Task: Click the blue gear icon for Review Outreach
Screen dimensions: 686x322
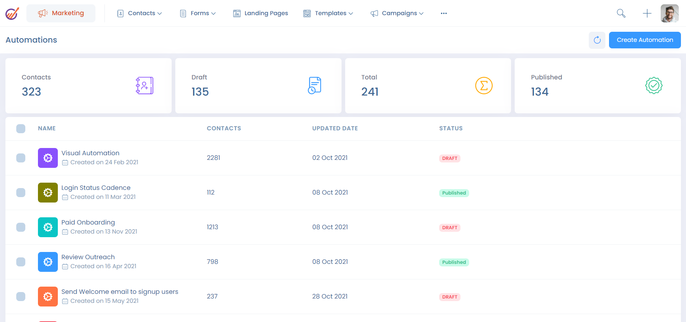Action: coord(48,262)
